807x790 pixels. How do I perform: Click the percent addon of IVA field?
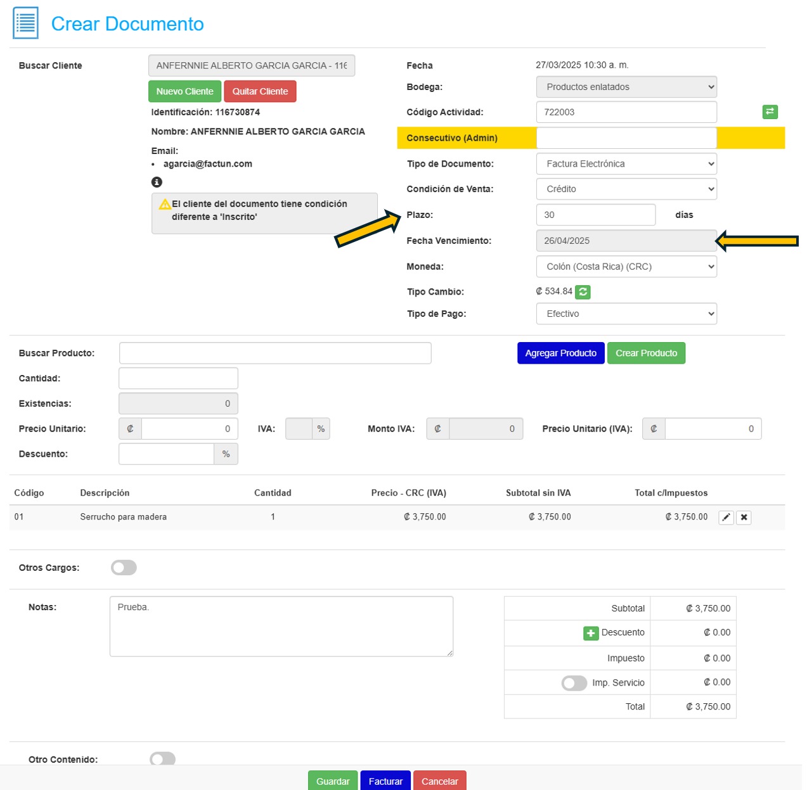[x=321, y=429]
